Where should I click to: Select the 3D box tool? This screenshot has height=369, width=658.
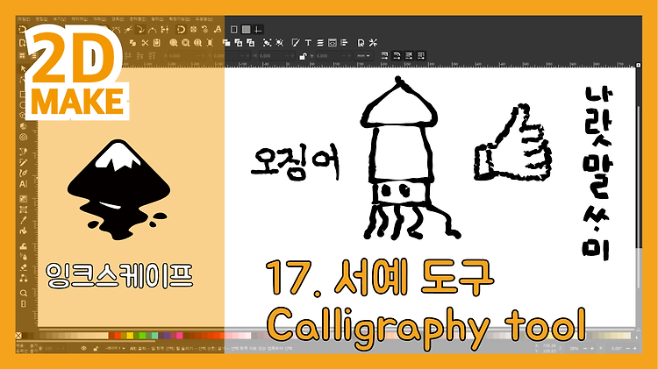(23, 126)
